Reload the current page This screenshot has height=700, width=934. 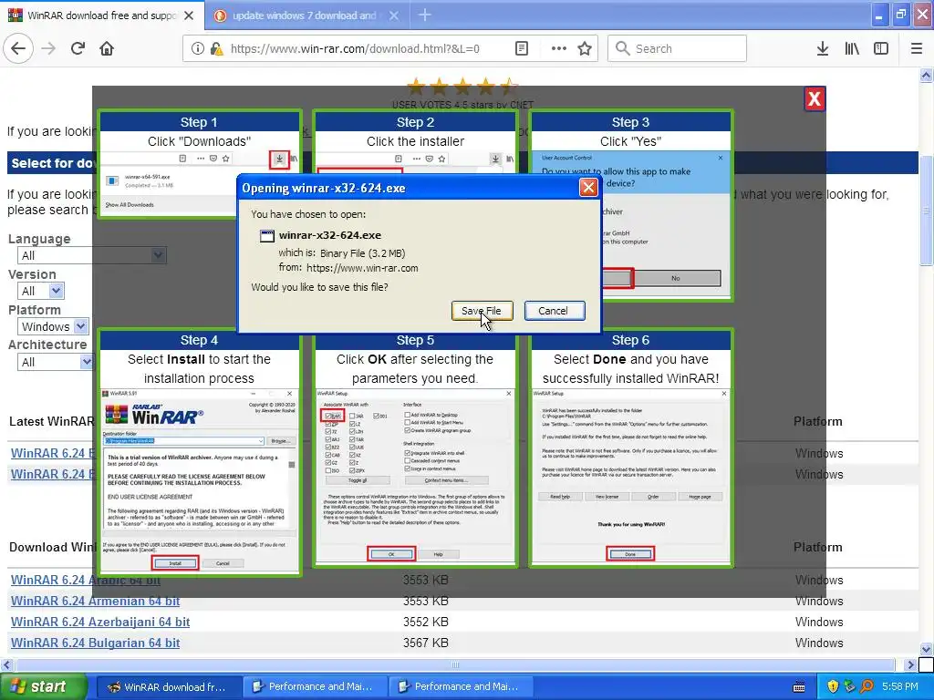tap(78, 48)
